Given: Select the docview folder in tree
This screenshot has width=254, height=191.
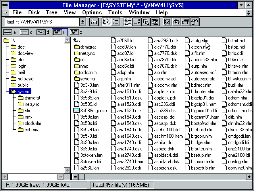Looking at the screenshot, I should pos(22,53).
